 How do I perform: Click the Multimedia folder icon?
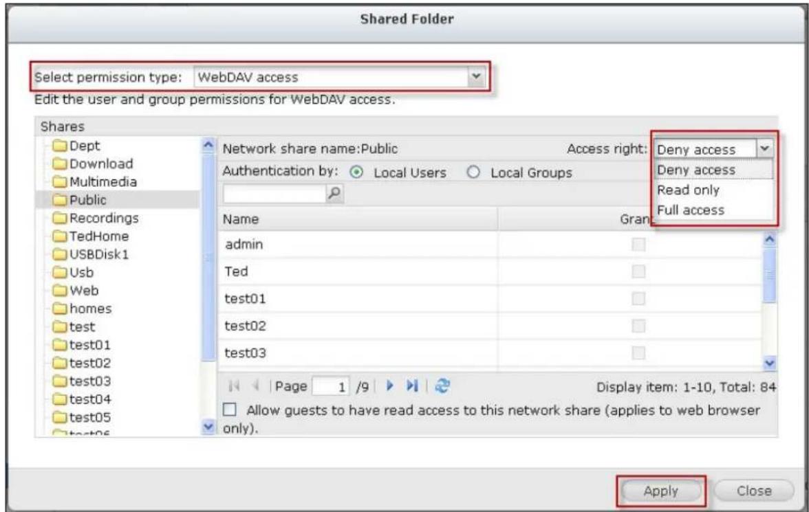click(61, 182)
